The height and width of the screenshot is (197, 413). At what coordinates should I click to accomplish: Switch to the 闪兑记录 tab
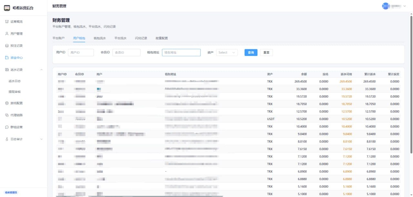coord(141,38)
